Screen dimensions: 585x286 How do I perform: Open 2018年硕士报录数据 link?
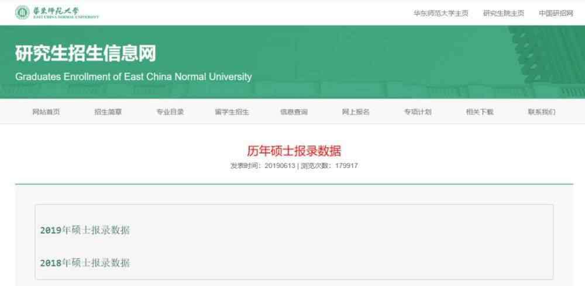(85, 263)
